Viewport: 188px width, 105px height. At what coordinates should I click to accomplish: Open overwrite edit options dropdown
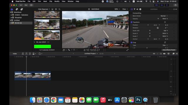34,54
